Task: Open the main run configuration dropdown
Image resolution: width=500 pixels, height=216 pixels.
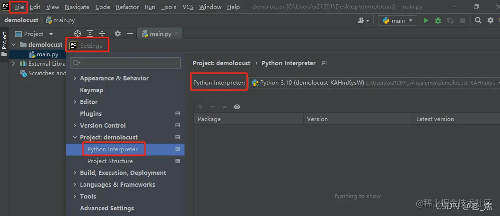Action: (397, 20)
